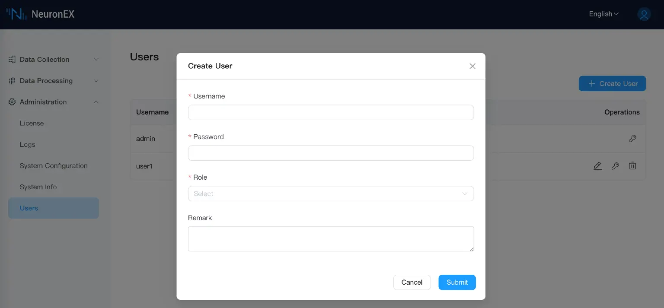Go to the Users sidebar entry
The image size is (664, 308).
tap(29, 208)
